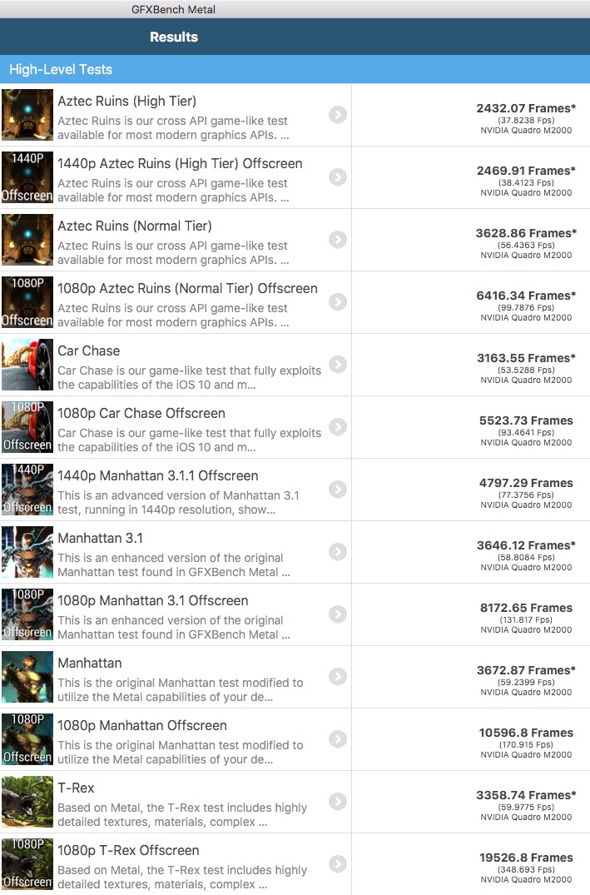Select the 1440P Offscreen Aztec Ruins thumbnail
Screen dimensions: 590x895
(27, 177)
